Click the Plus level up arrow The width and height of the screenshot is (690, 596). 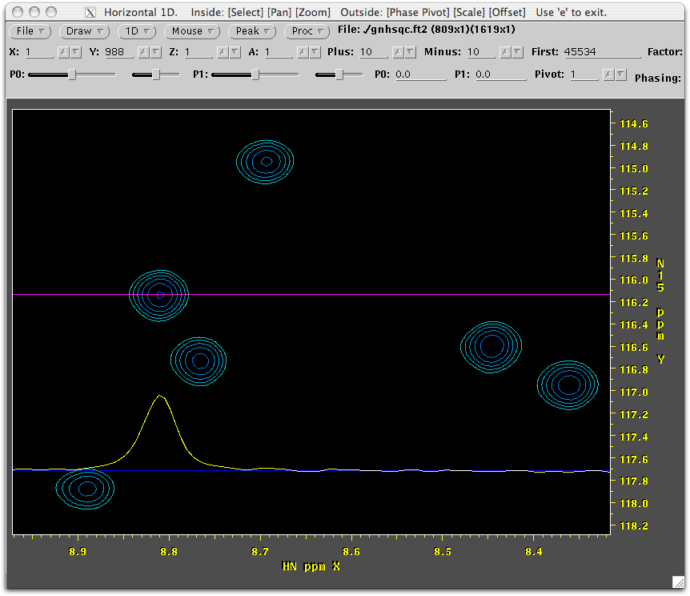399,52
